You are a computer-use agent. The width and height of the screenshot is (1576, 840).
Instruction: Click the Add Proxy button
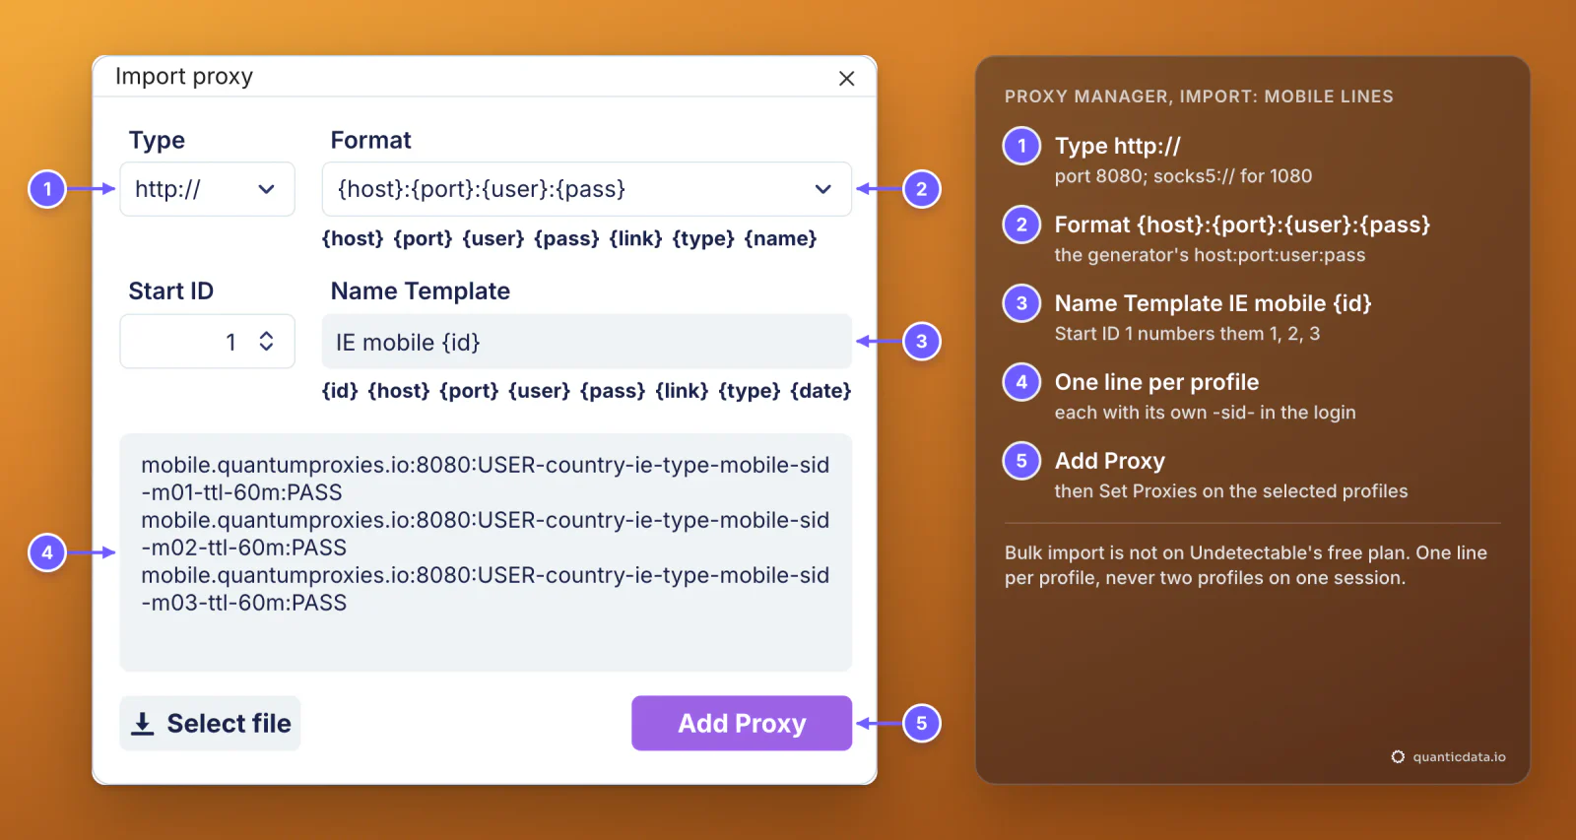[742, 724]
